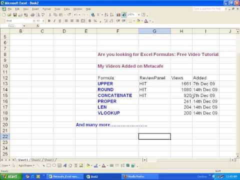240x180 pixels.
Task: Click the Windows start button
Action: click(11, 176)
